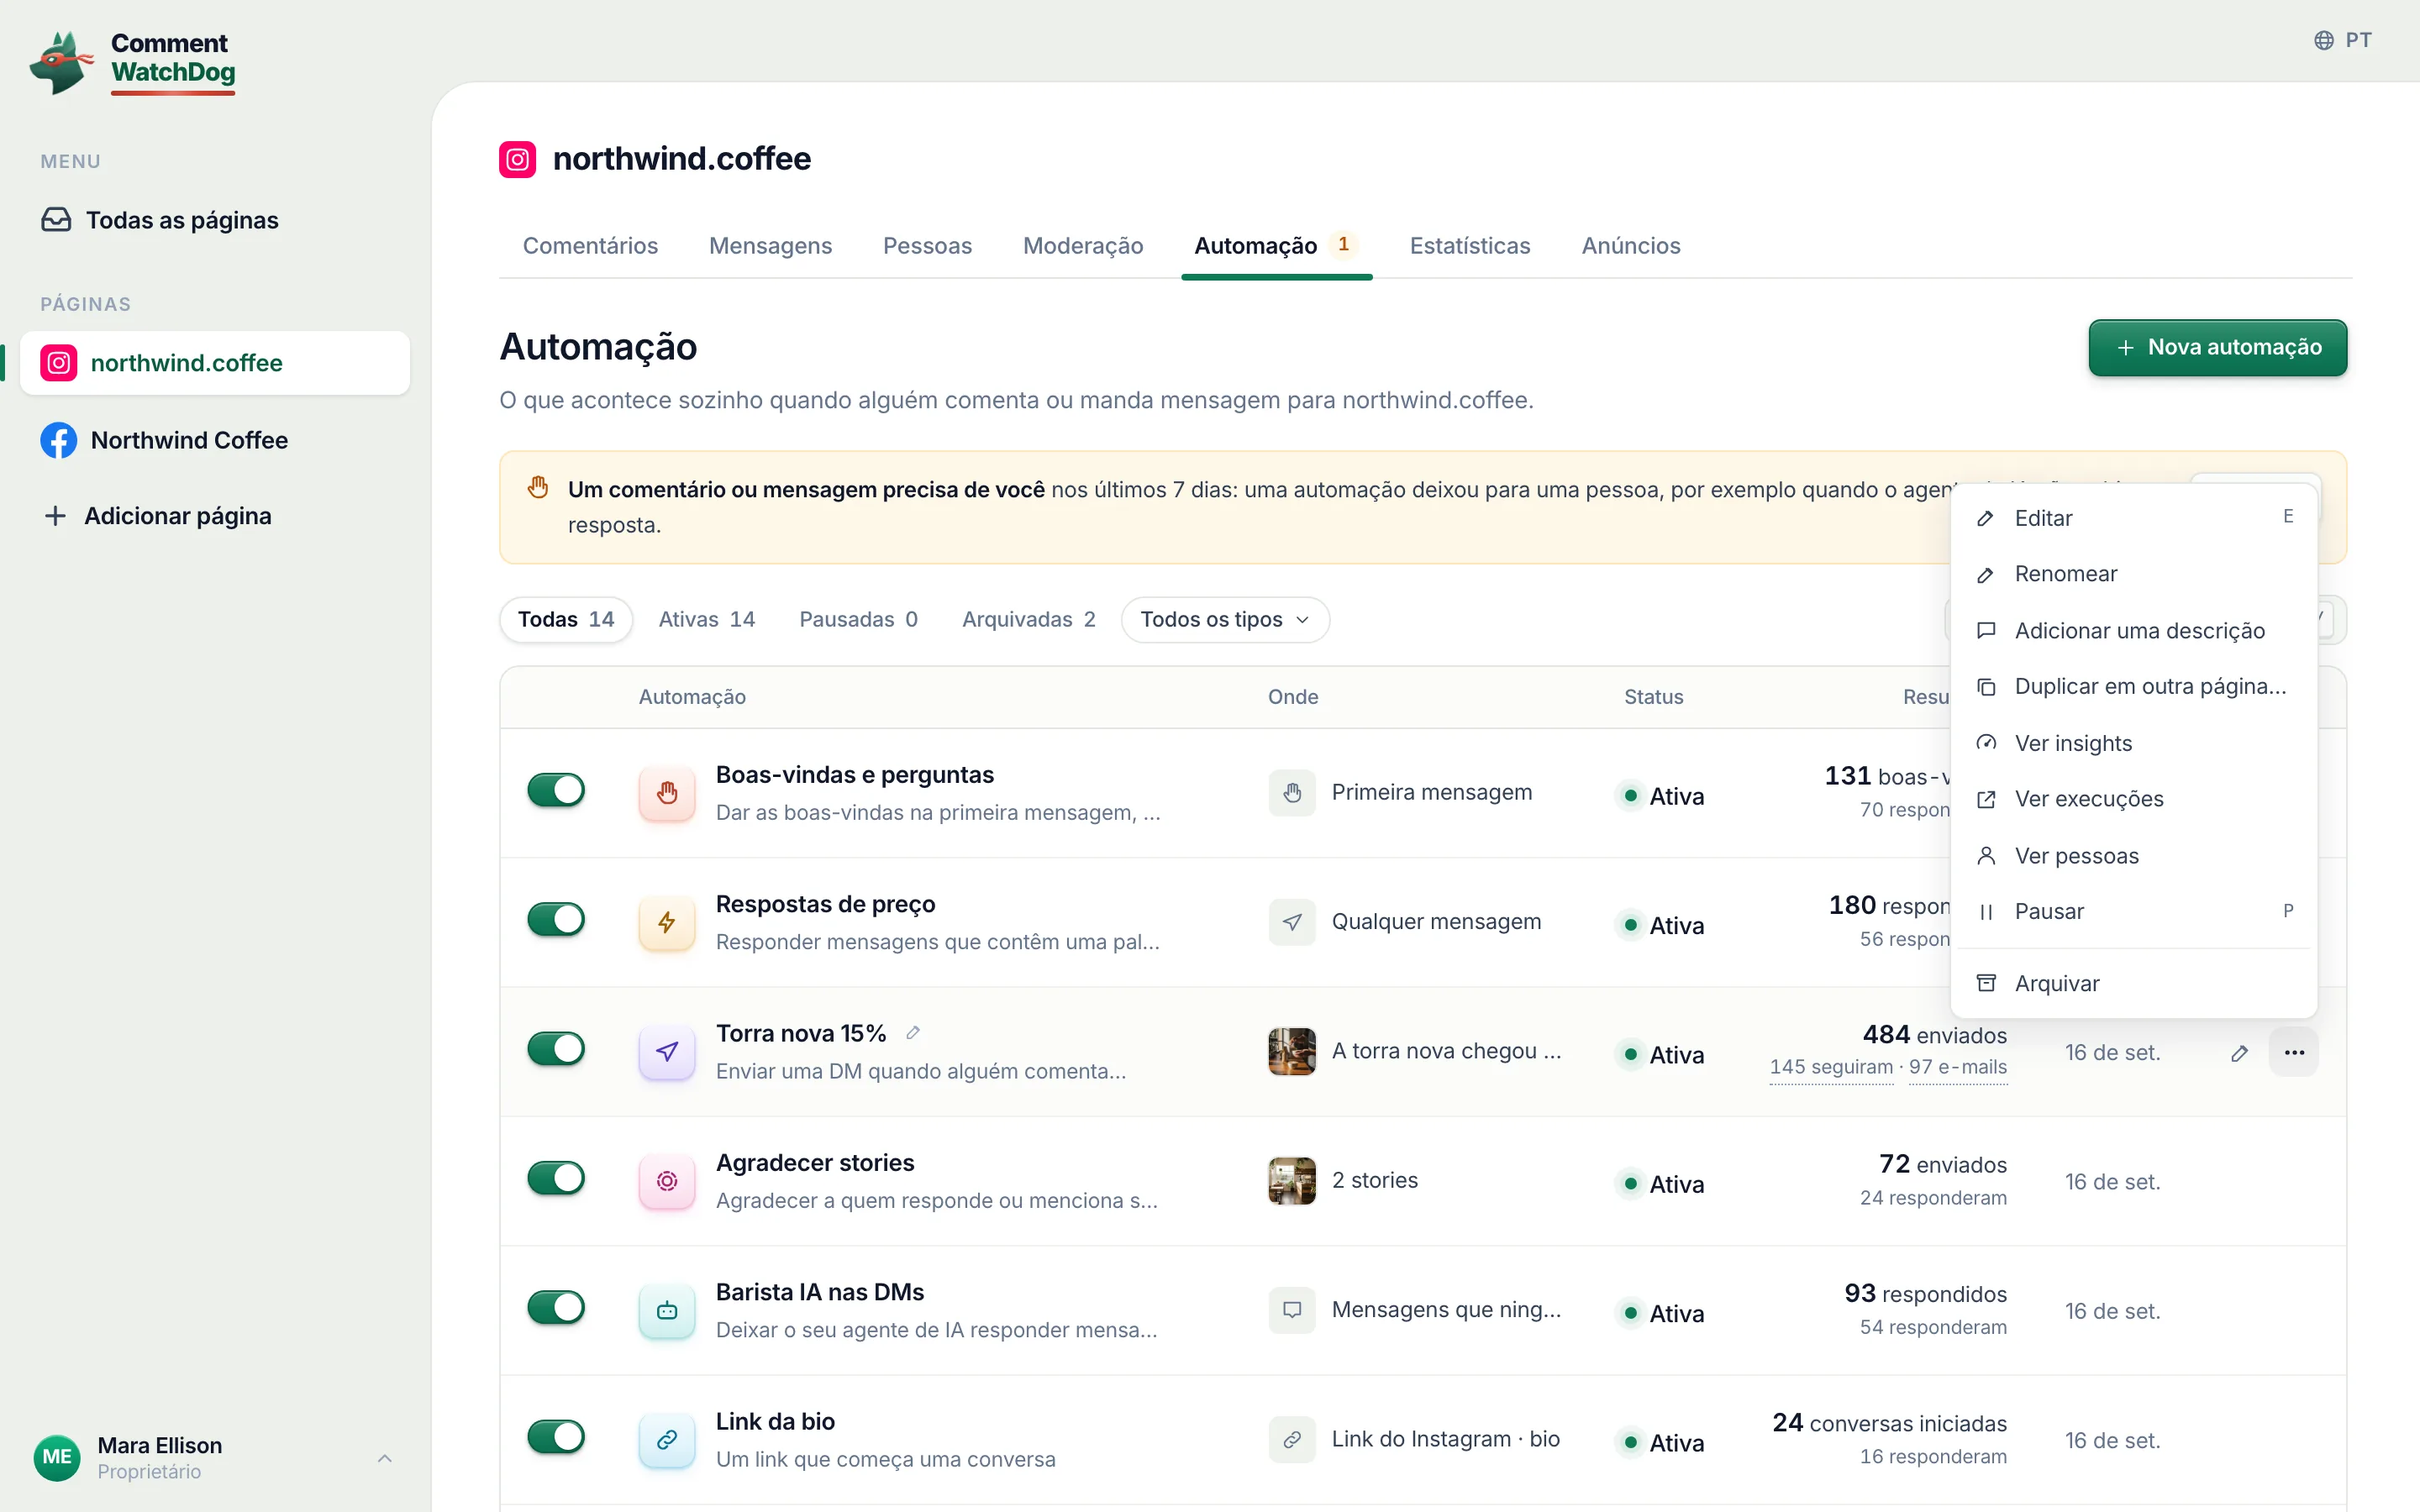Viewport: 2420px width, 1512px height.
Task: Click Adicionar página in the sidebar
Action: coord(158,516)
